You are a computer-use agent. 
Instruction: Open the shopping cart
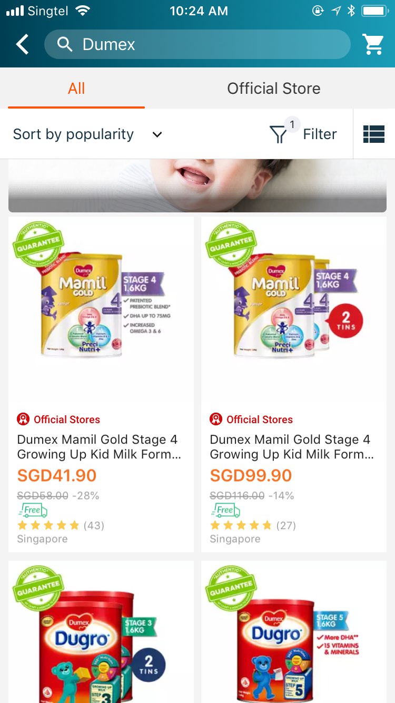373,44
